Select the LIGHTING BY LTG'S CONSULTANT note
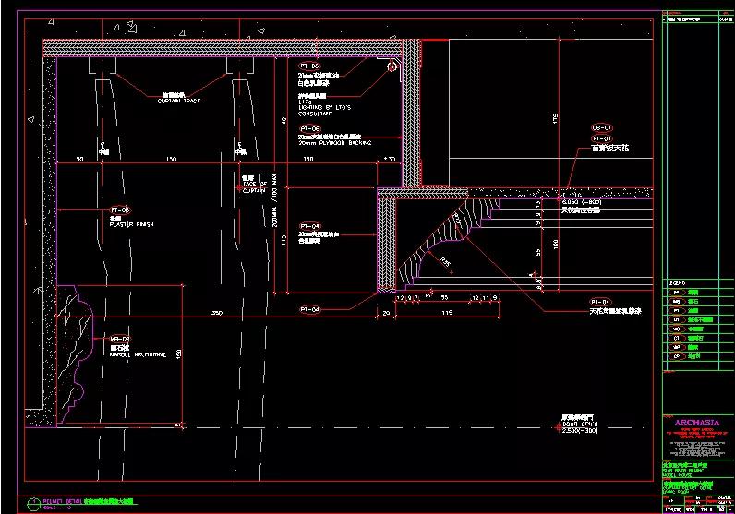The image size is (735, 514). tap(324, 111)
